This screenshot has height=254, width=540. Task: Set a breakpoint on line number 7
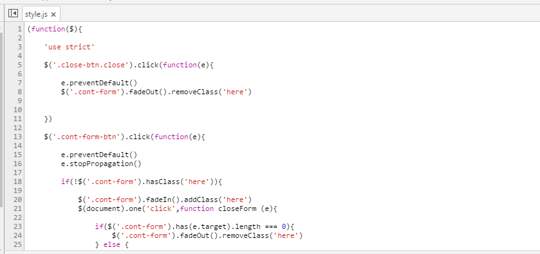click(19, 83)
